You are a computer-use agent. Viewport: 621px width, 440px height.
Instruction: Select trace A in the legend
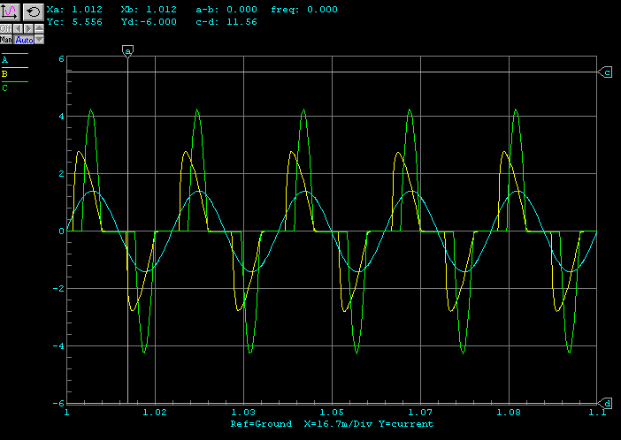pyautogui.click(x=5, y=60)
